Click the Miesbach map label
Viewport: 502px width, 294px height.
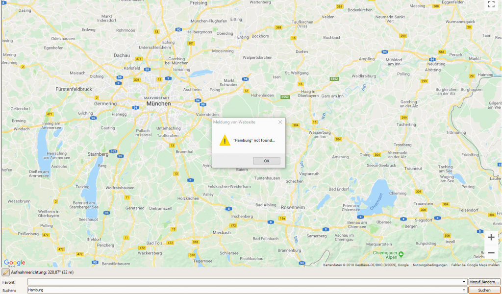coord(222,232)
